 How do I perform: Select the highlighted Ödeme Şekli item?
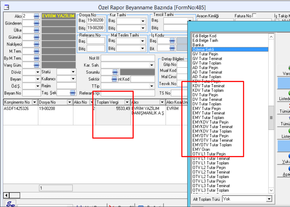pos(230,49)
